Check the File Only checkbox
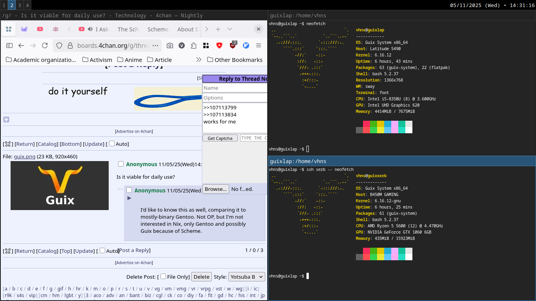 (163, 276)
